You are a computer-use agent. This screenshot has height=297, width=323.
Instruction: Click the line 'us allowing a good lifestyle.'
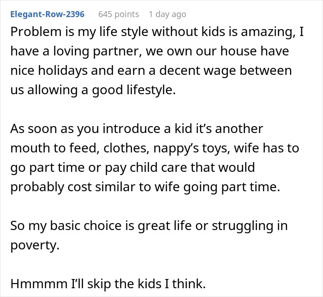tap(93, 90)
